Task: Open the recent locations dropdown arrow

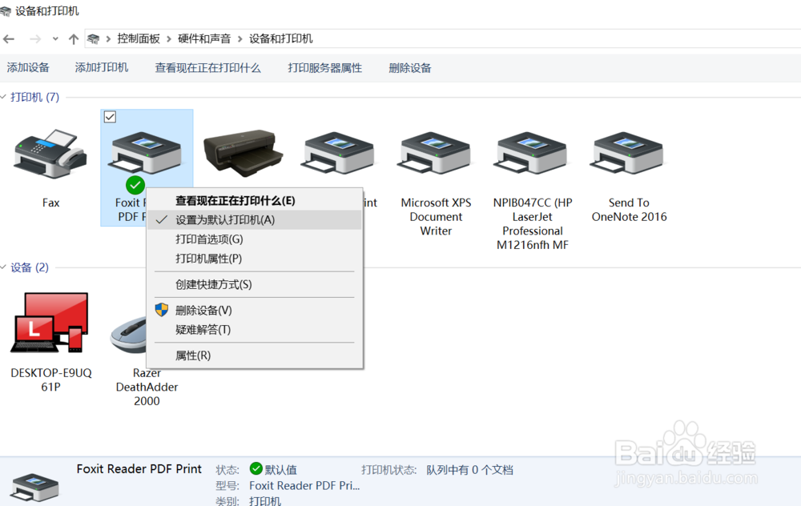Action: coord(55,38)
